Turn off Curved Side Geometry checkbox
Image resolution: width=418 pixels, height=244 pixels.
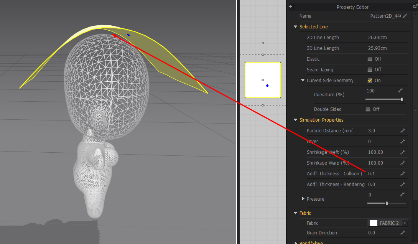coord(370,80)
